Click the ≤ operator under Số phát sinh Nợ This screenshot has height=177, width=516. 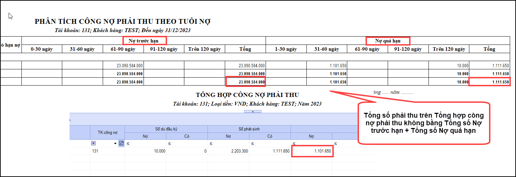tap(211, 143)
